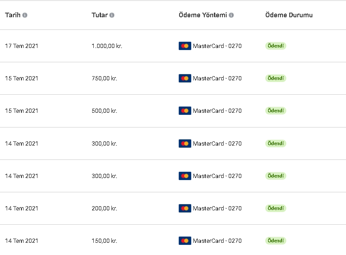Image resolution: width=346 pixels, height=255 pixels.
Task: Click the Ödendi badge in the 750,00 kr. row
Action: tap(276, 78)
